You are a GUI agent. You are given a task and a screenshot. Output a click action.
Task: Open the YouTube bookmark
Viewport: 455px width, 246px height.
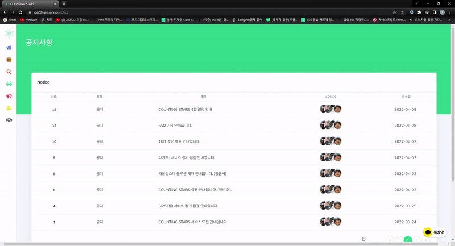29,20
